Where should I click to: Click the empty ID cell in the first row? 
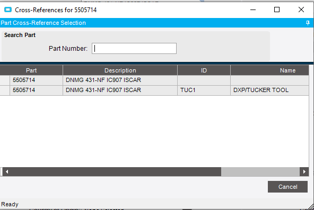204,80
